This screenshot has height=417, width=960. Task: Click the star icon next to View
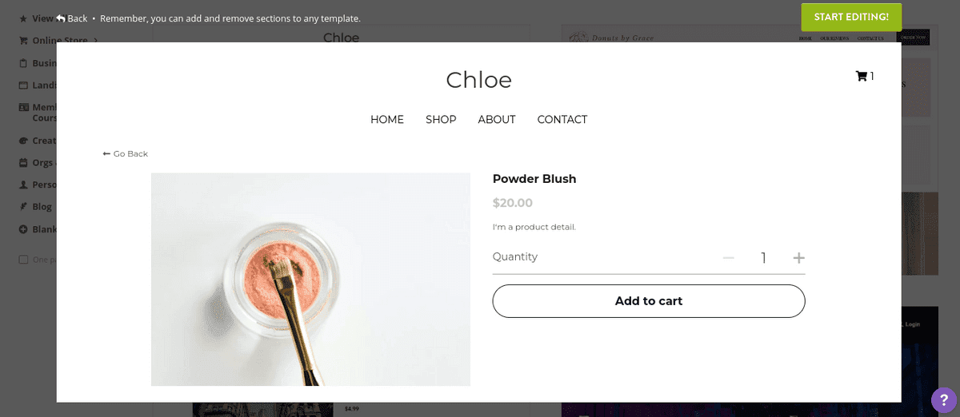pos(23,18)
